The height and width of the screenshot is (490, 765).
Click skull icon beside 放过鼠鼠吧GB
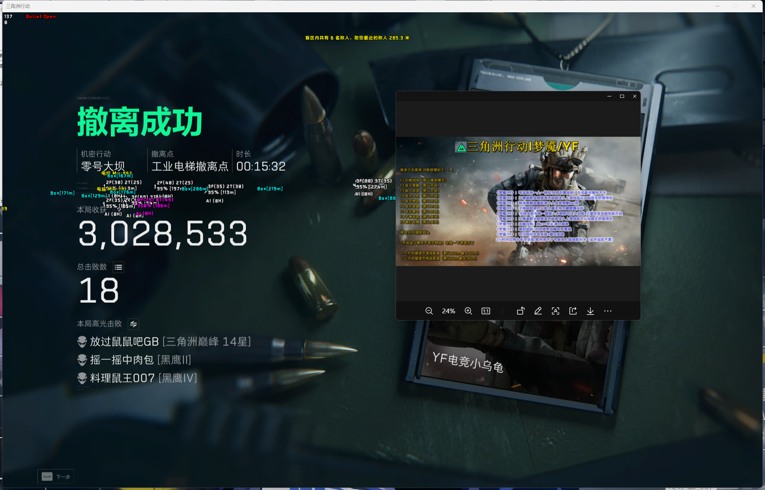click(82, 341)
